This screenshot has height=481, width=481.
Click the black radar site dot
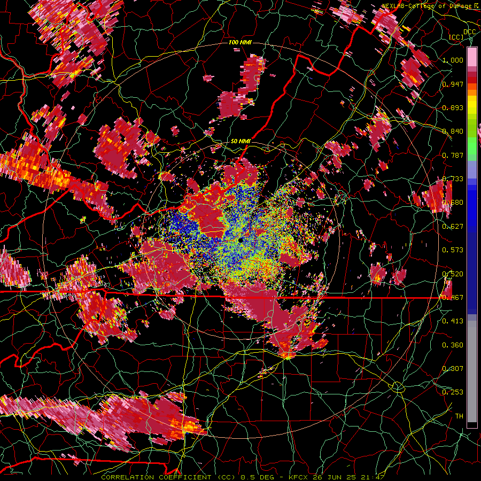pos(241,240)
